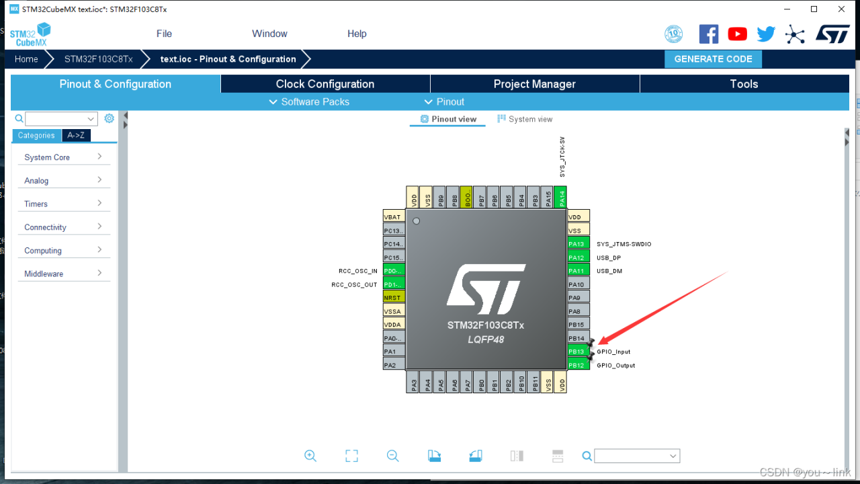
Task: Click the BOOT0 pin on the chip
Action: point(467,197)
